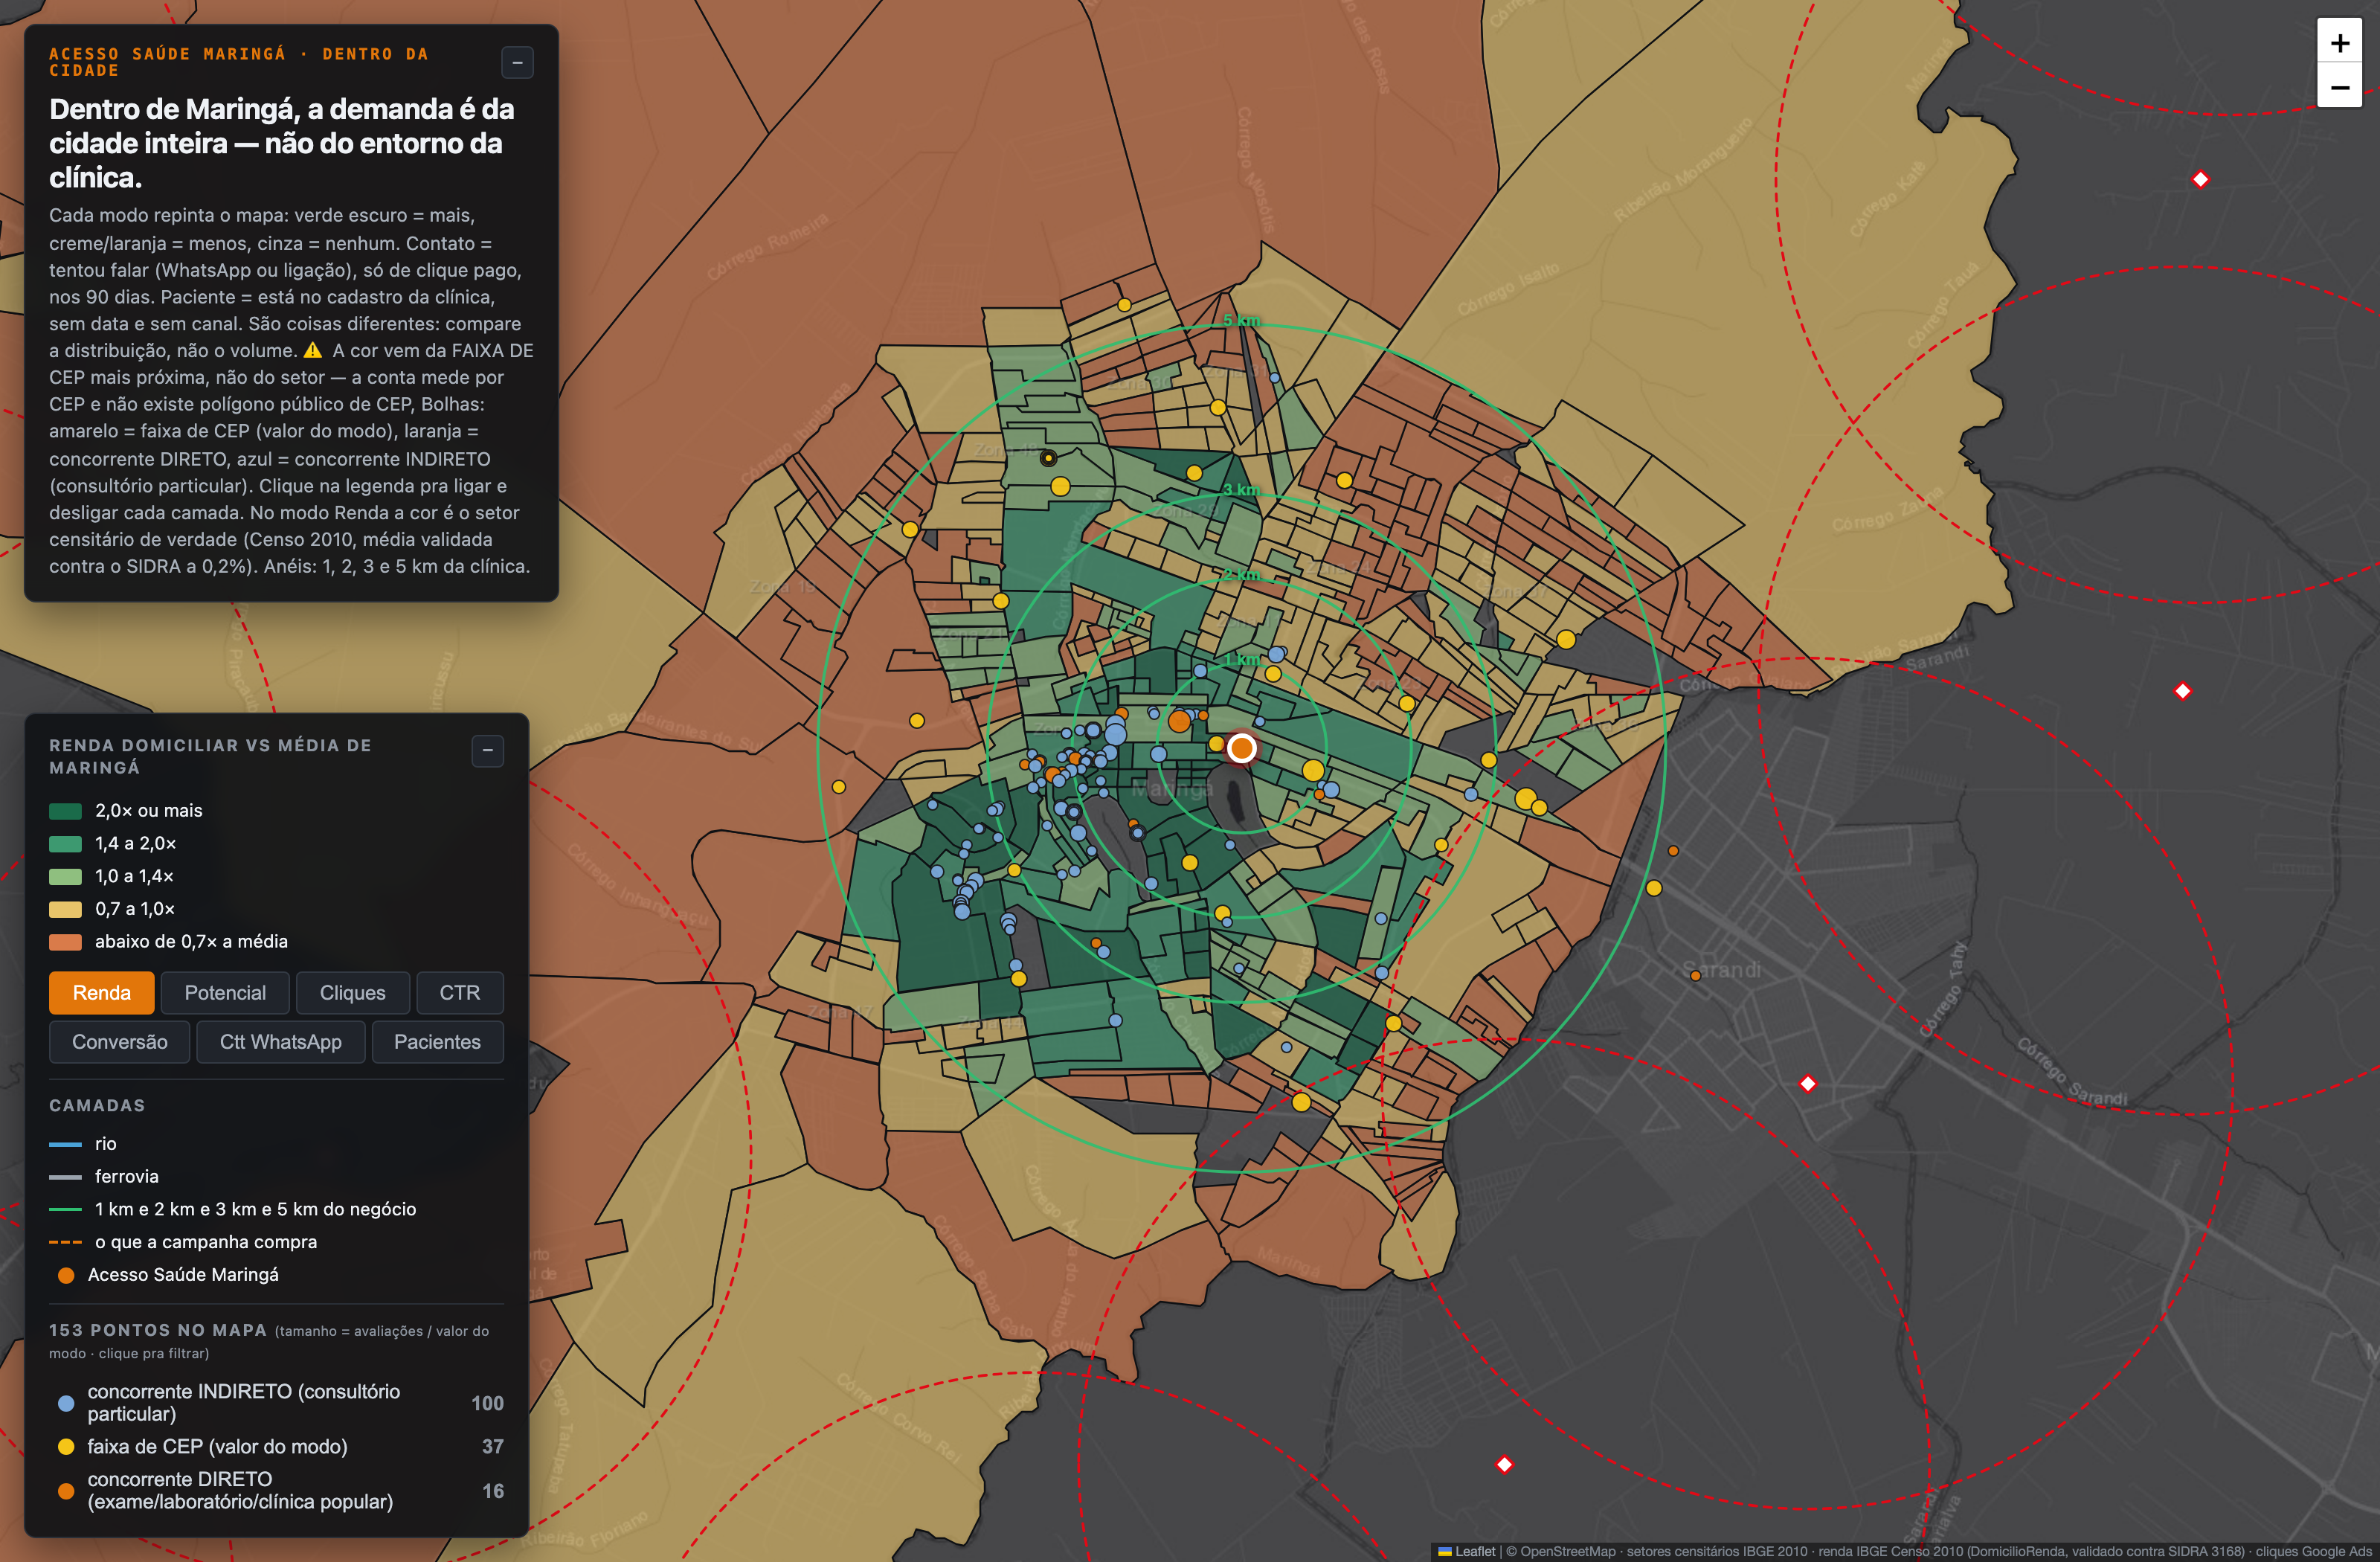
Task: Click the clinic marker with white ring
Action: 1241,747
